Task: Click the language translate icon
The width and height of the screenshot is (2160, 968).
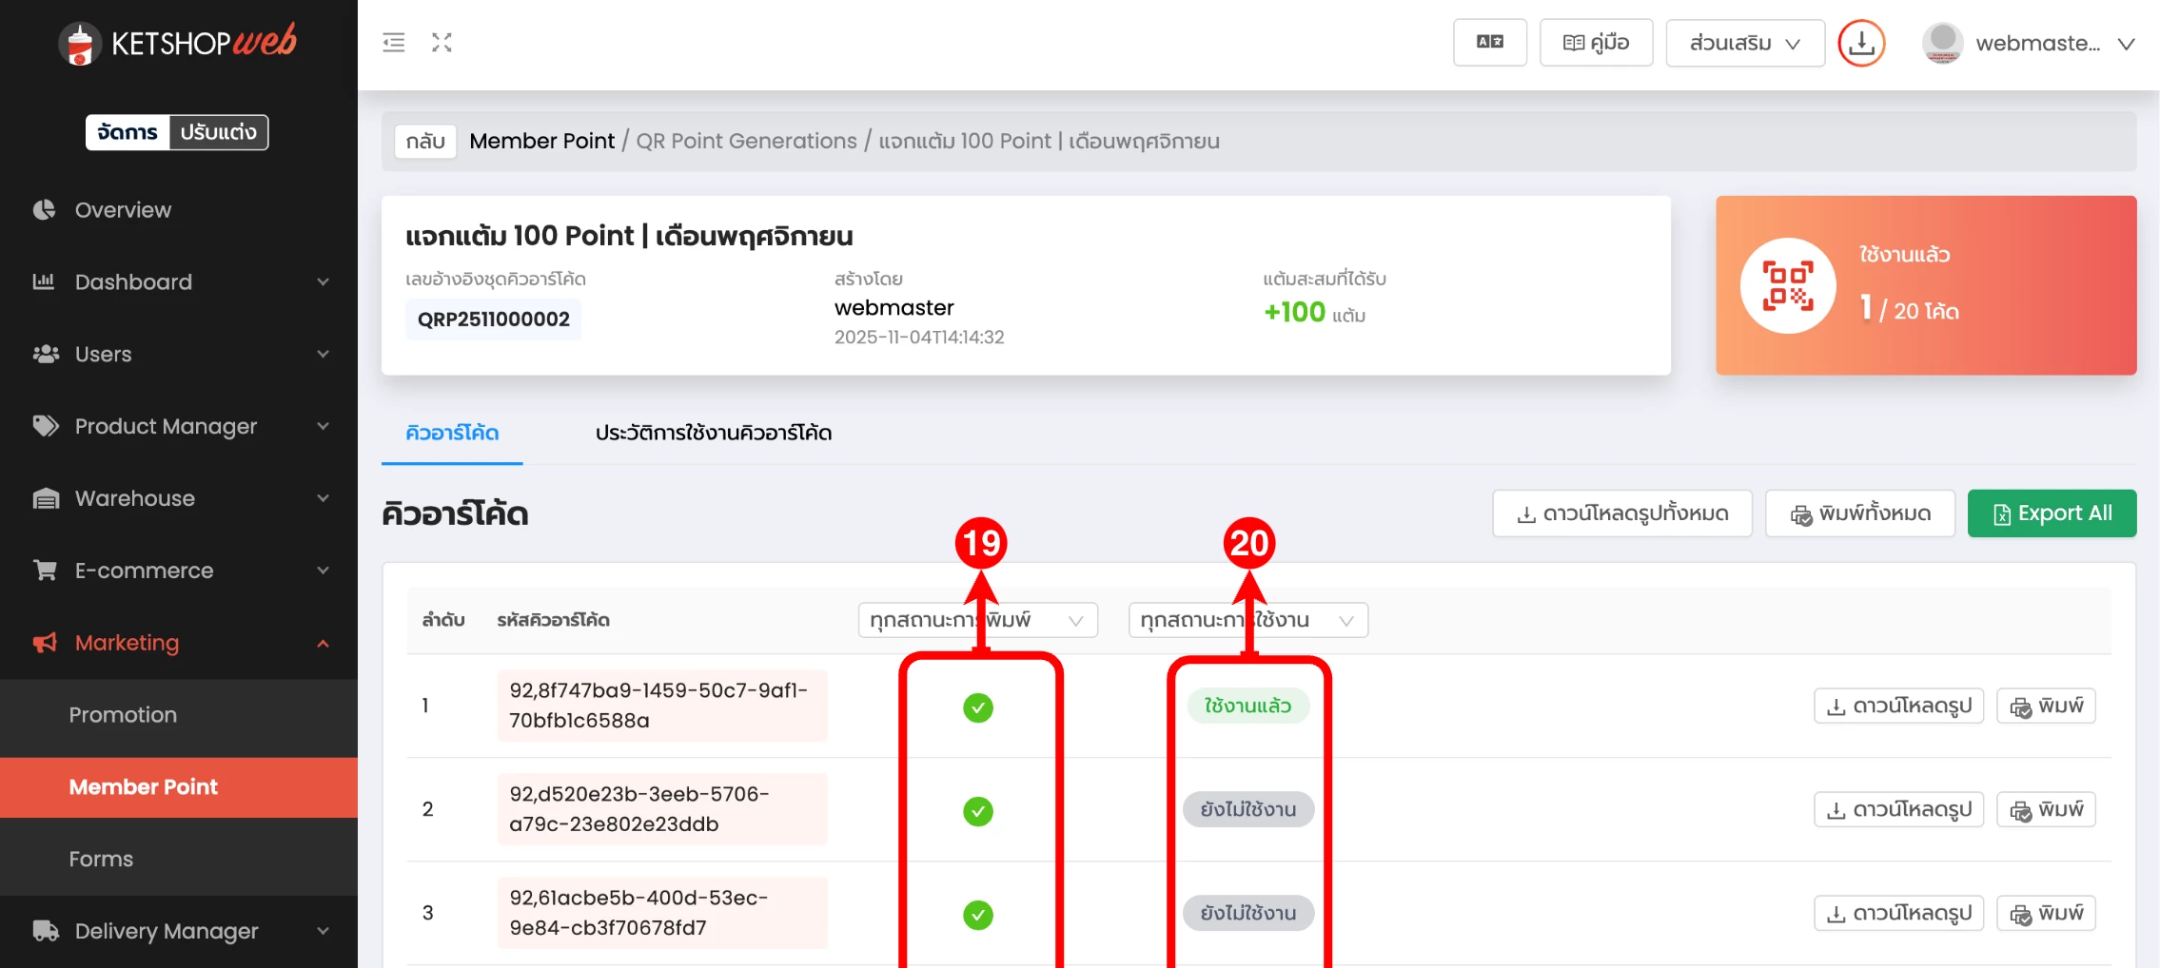Action: 1489,43
